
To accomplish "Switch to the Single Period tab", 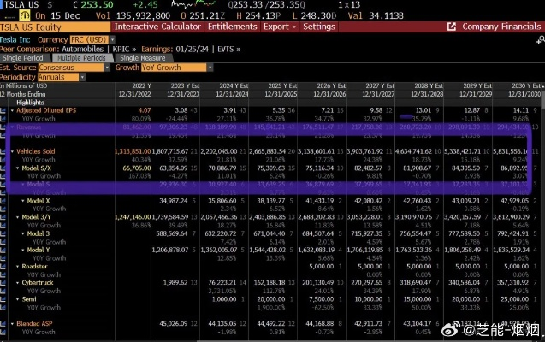I will pyautogui.click(x=27, y=56).
